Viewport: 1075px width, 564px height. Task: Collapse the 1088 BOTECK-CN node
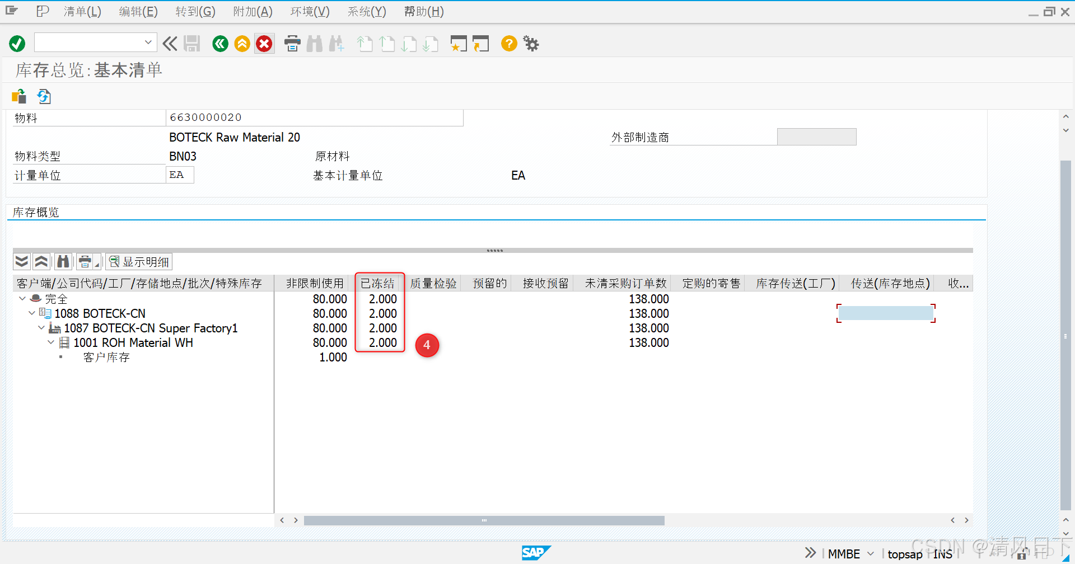click(x=32, y=313)
